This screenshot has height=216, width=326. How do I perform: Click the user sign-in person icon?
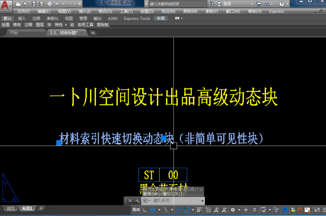219,4
